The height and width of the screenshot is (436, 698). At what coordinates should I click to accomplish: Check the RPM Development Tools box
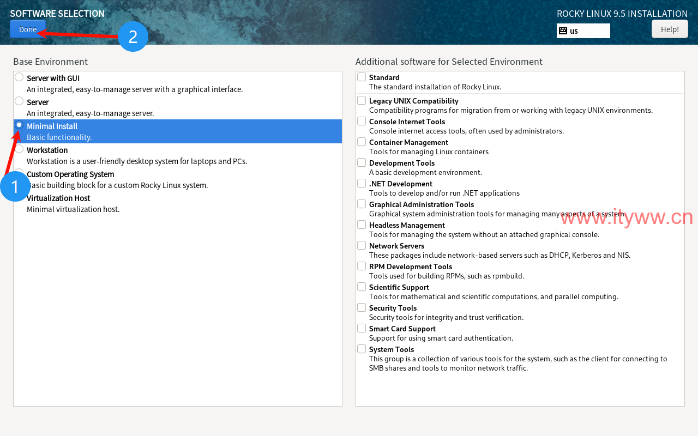click(362, 266)
